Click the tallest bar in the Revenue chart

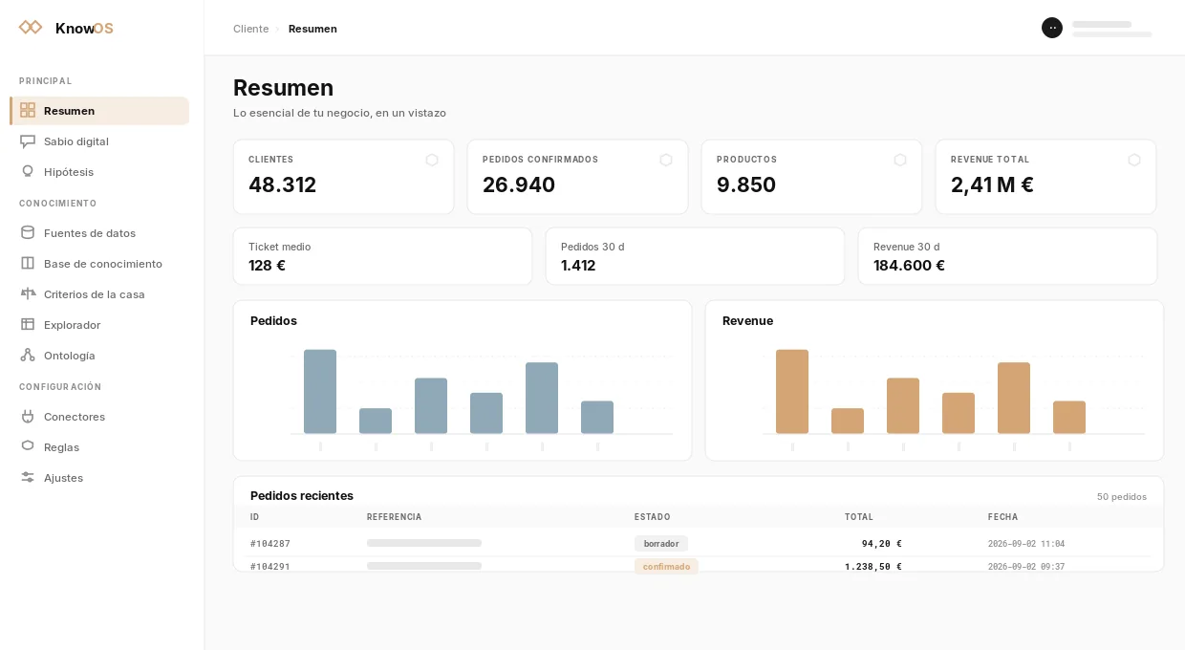pyautogui.click(x=792, y=392)
